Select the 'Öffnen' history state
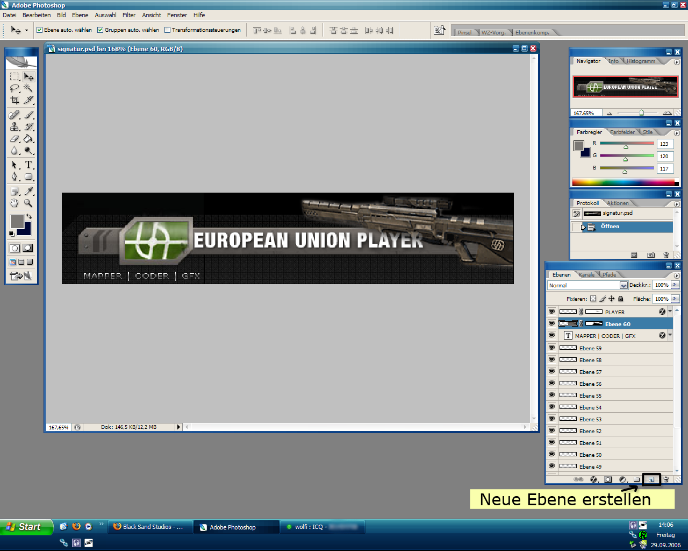The width and height of the screenshot is (688, 551). (x=622, y=227)
